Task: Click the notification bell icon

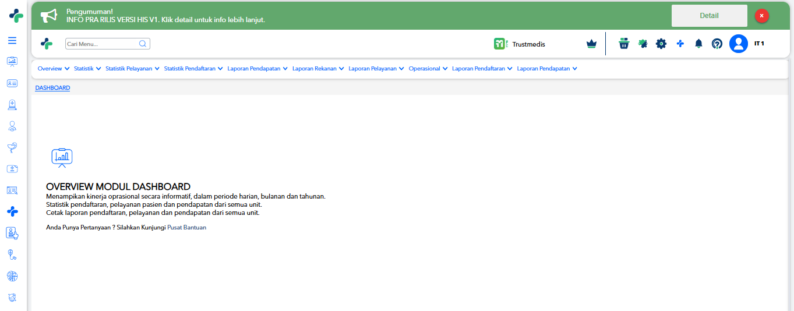Action: pos(699,44)
